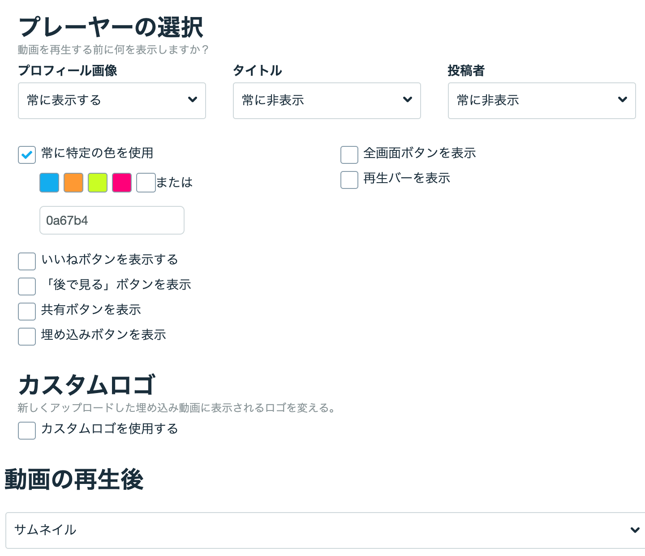
Task: Select the white color swatch
Action: point(146,183)
